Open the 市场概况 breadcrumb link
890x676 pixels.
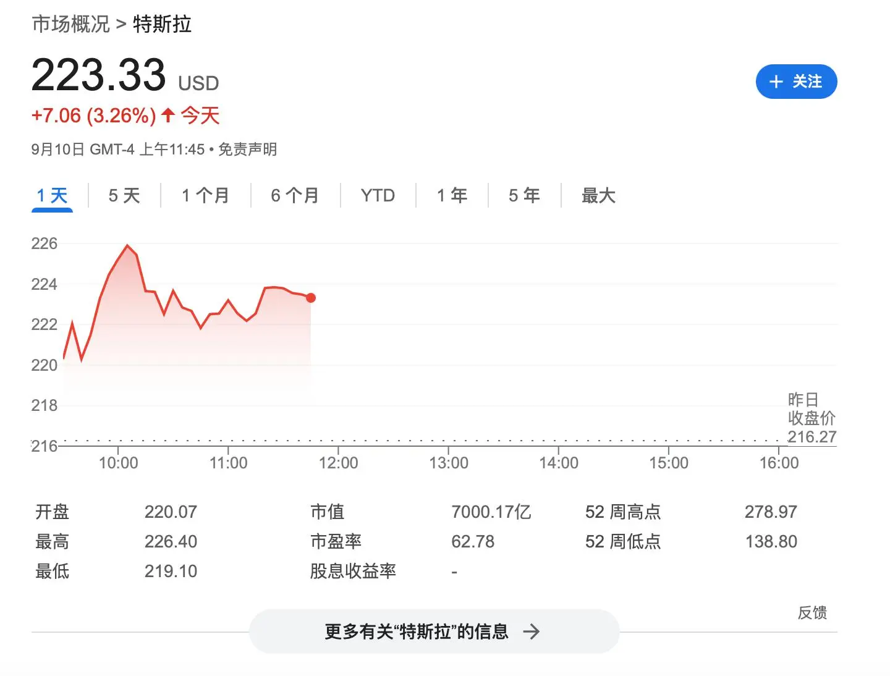[70, 24]
